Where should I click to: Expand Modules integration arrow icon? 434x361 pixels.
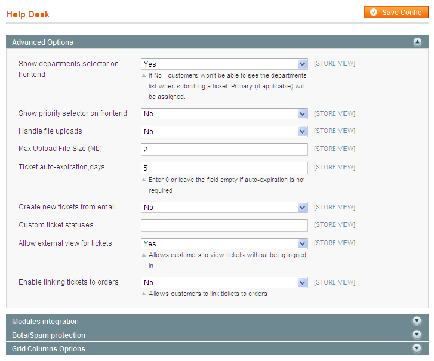coord(417,321)
